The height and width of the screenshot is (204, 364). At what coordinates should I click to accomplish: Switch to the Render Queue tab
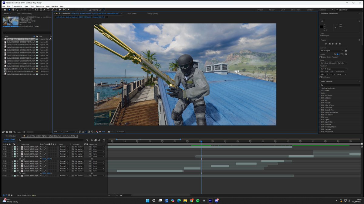[11, 136]
